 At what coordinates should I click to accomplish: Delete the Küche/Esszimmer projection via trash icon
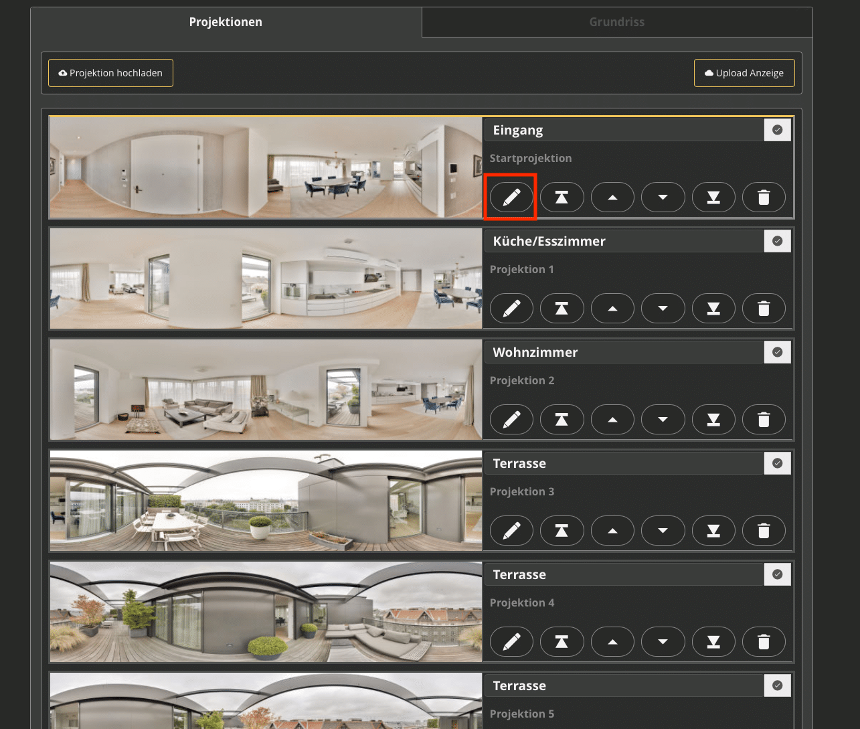[x=764, y=309]
